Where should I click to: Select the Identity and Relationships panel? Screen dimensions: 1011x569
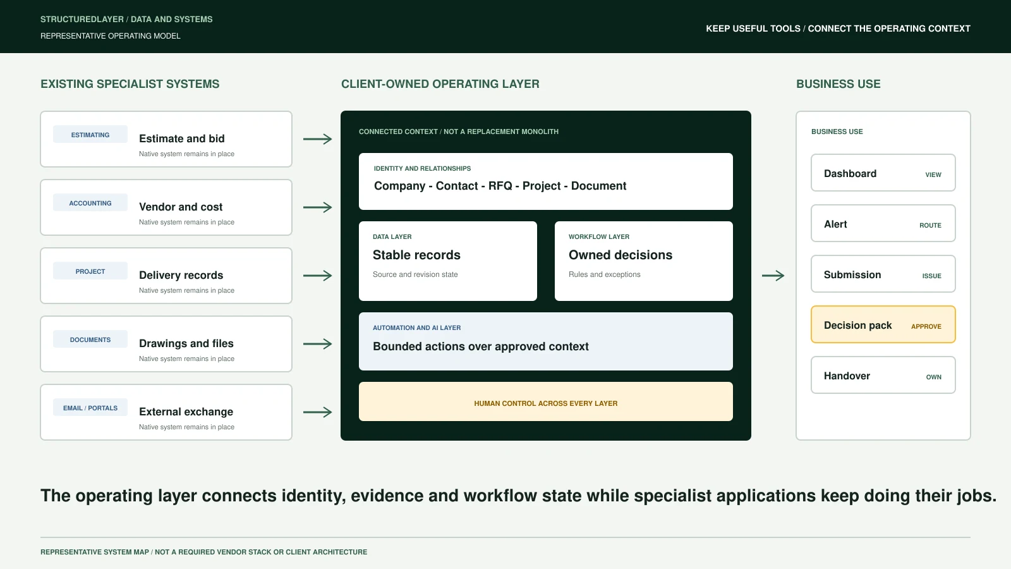coord(546,181)
